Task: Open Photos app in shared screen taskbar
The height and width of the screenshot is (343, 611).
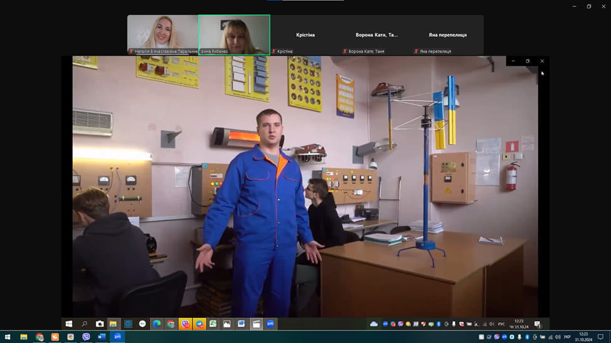Action: 227,324
